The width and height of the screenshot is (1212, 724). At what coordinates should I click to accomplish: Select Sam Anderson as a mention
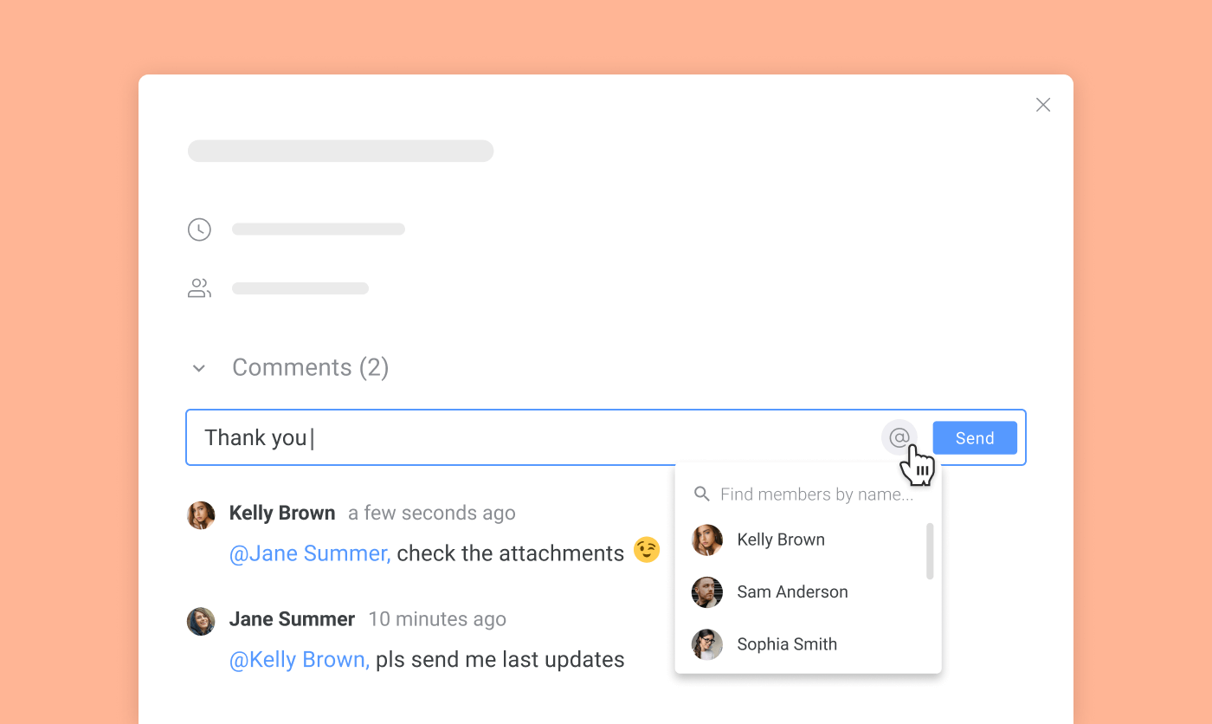(x=791, y=592)
